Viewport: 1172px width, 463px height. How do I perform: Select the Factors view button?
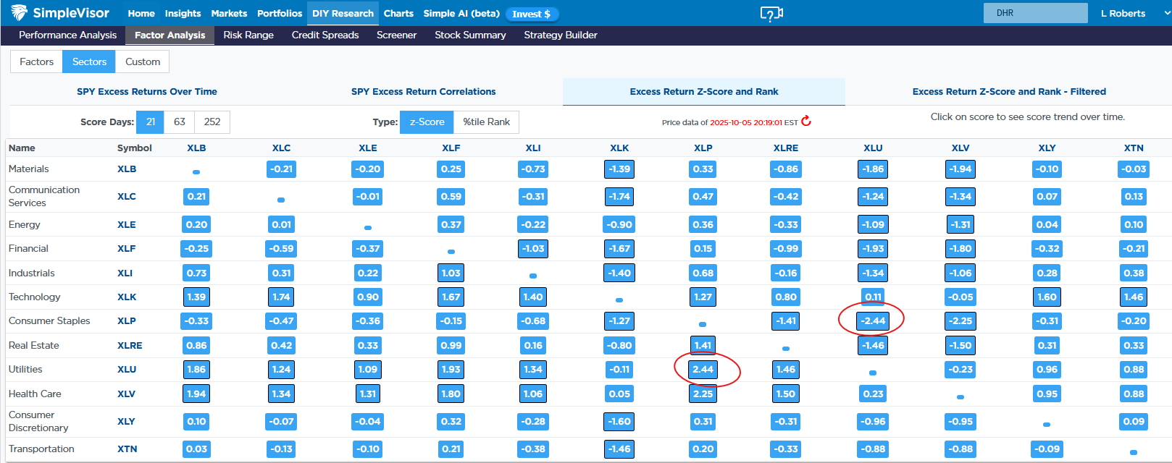coord(37,62)
